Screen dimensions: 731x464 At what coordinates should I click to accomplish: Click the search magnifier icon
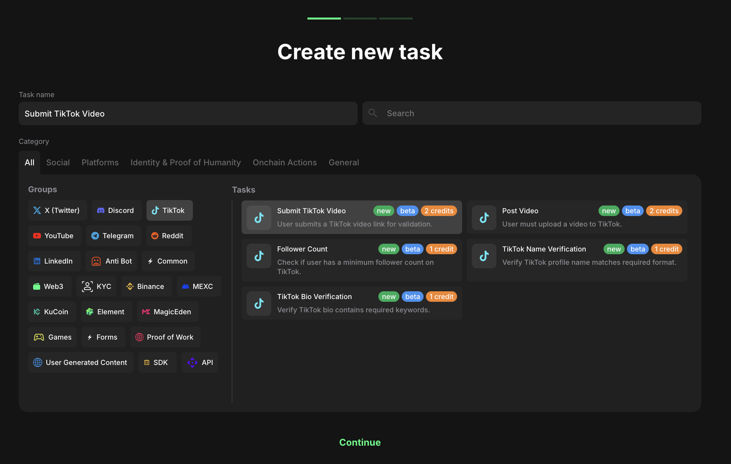point(373,113)
